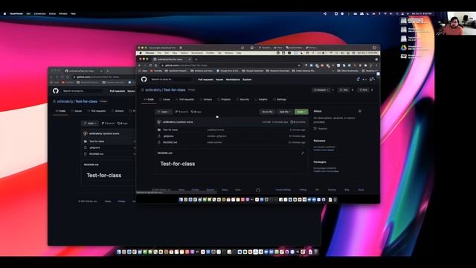Open Marketplace in the GitHub header
Viewport: 476px width, 268px height.
(x=233, y=80)
